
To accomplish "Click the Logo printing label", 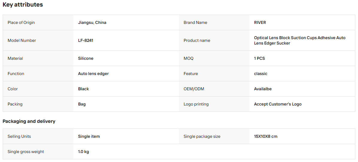I will click(x=196, y=104).
